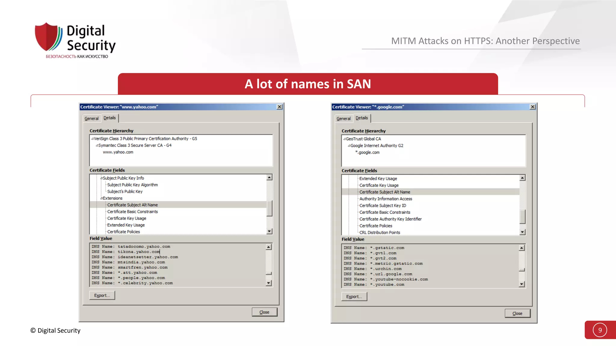The height and width of the screenshot is (346, 616).
Task: Click DNS Name mtsindia.yahoo.com line
Action: 128,262
